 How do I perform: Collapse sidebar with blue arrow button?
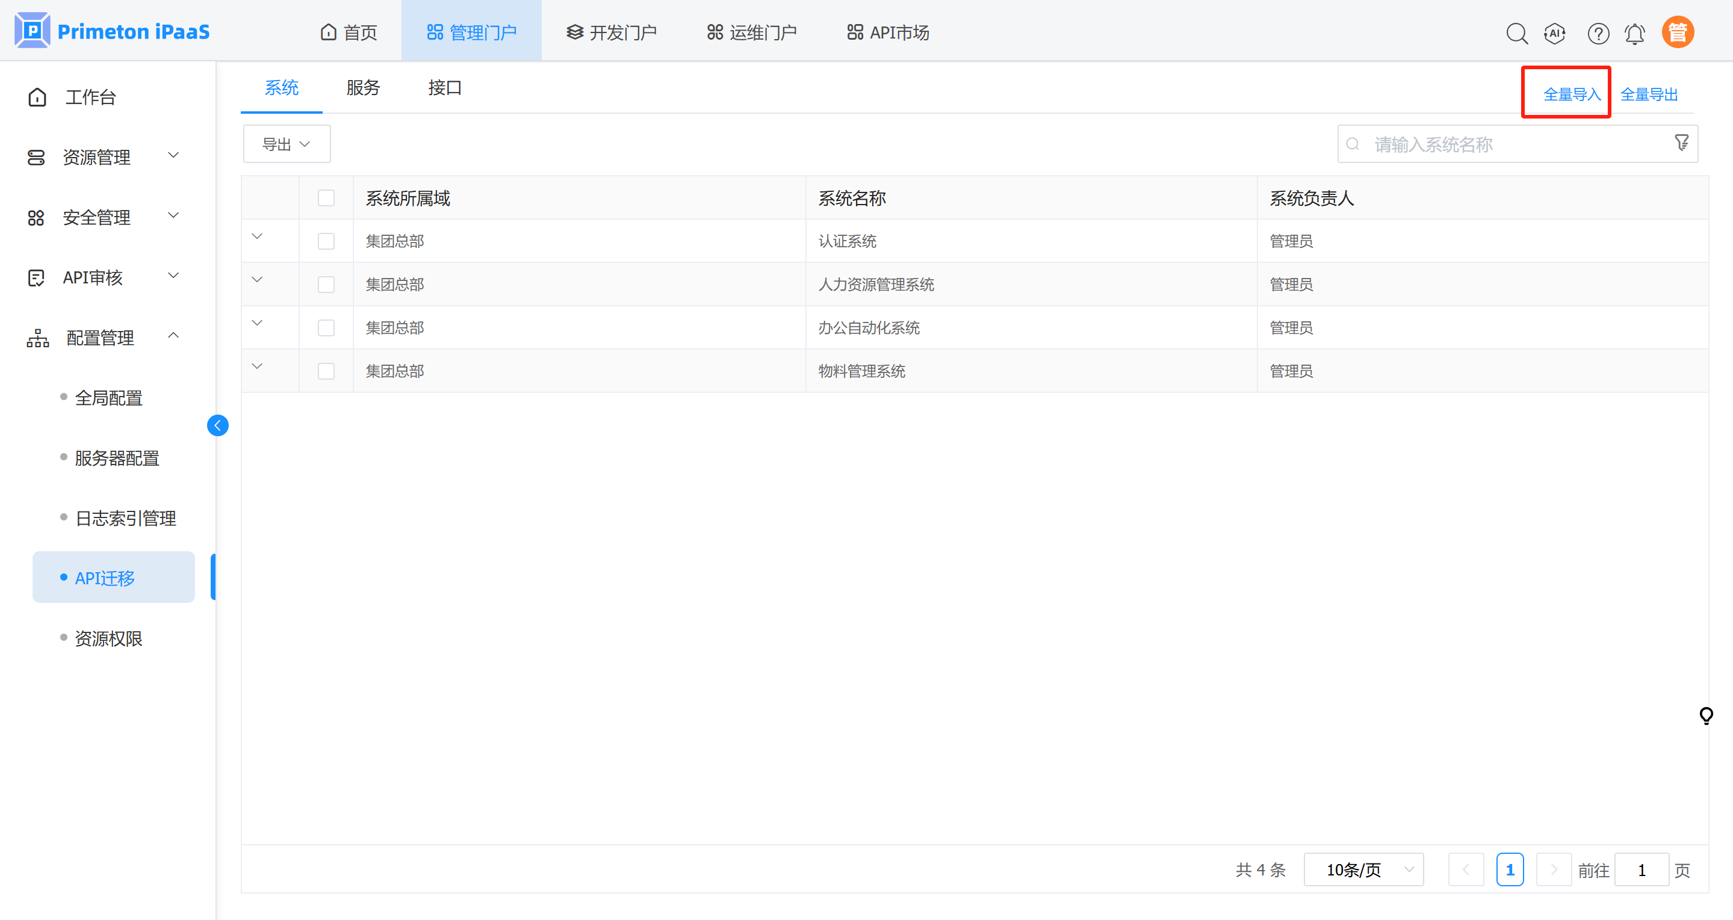click(x=217, y=425)
